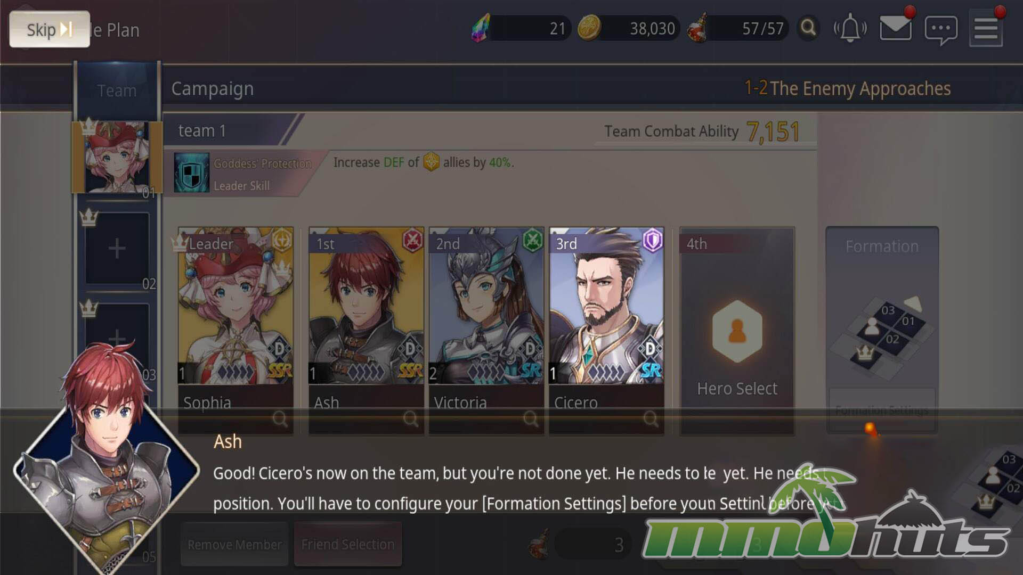Select Ash's hero card

[x=366, y=319]
